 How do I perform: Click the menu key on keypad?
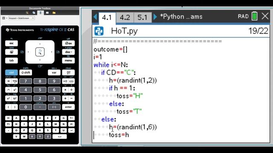click(68, 60)
